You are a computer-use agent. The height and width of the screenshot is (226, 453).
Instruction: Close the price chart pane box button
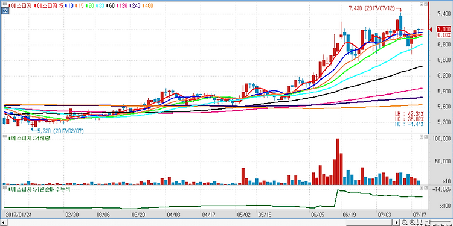click(425, 4)
